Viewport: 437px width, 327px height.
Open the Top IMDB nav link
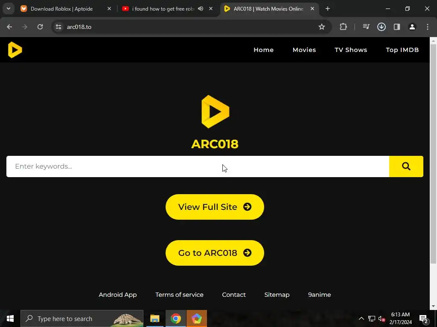tap(402, 50)
